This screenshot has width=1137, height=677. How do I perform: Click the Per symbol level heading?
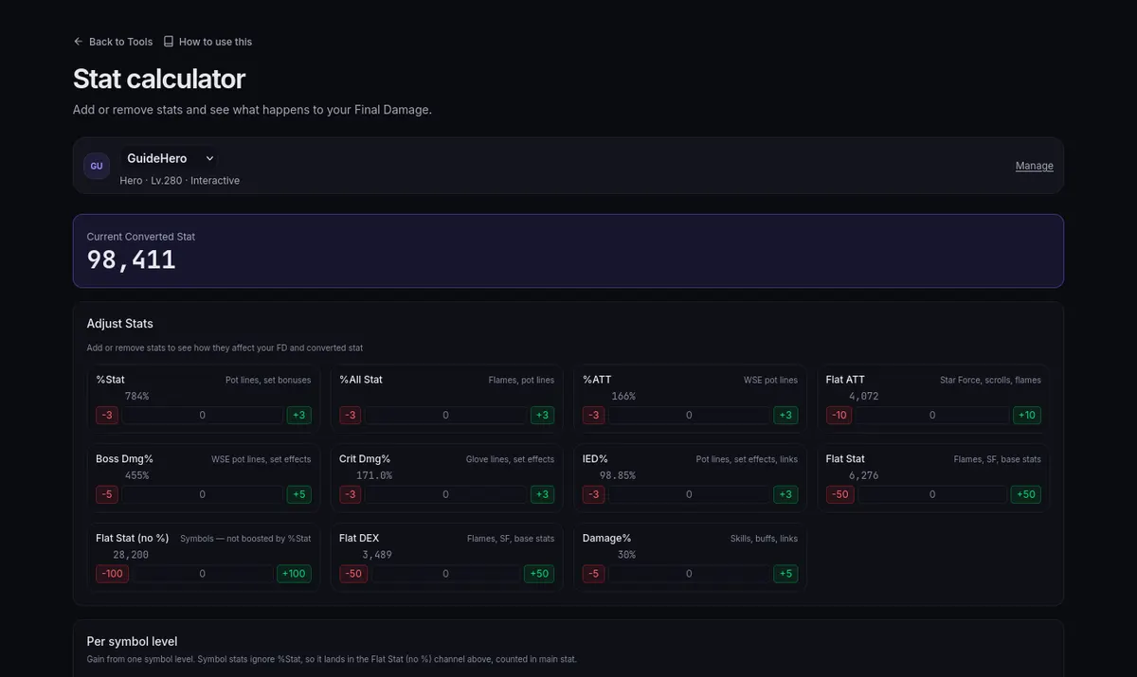pyautogui.click(x=132, y=641)
